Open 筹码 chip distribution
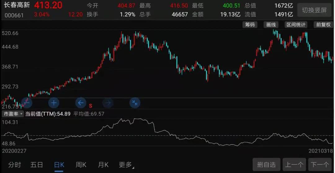 [250, 25]
